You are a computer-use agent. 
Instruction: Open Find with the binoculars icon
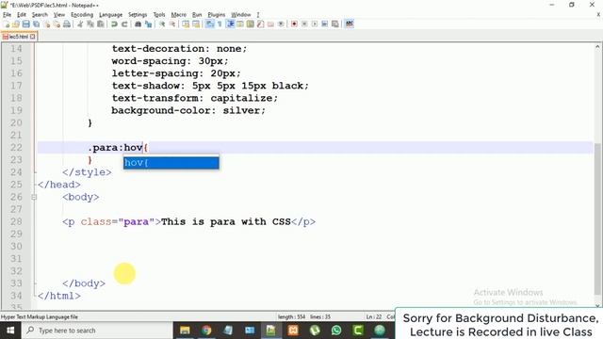tap(138, 24)
